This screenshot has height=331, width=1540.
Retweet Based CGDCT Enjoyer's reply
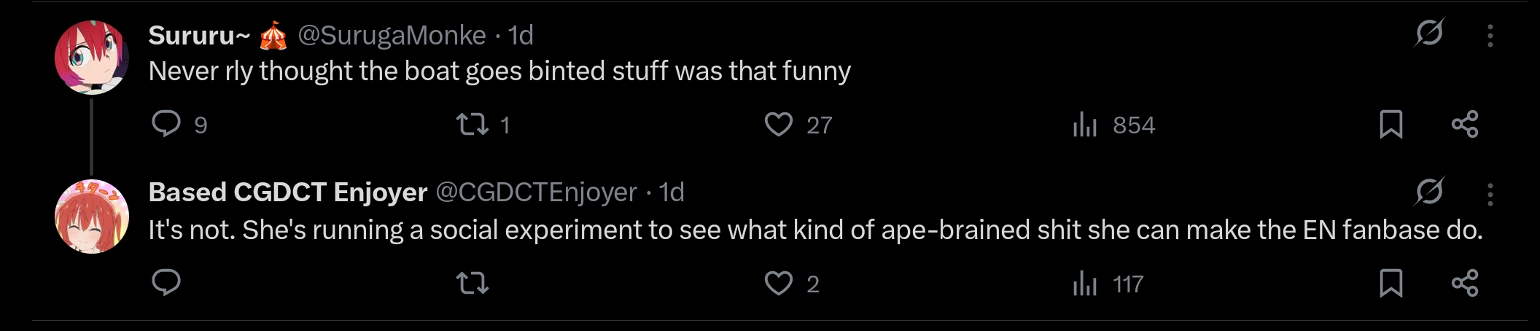point(472,283)
